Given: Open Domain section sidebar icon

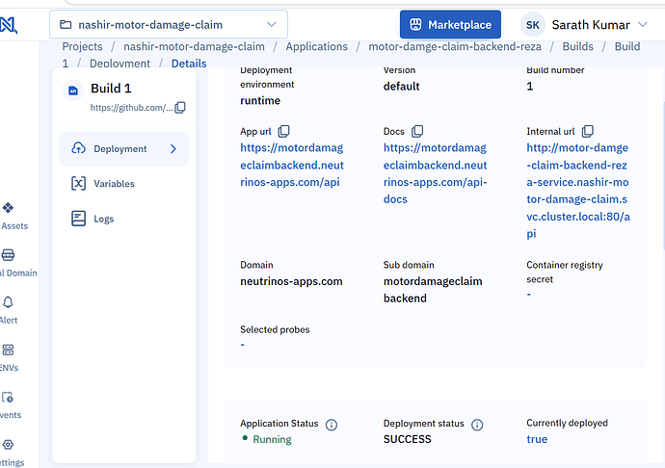Looking at the screenshot, I should [8, 255].
